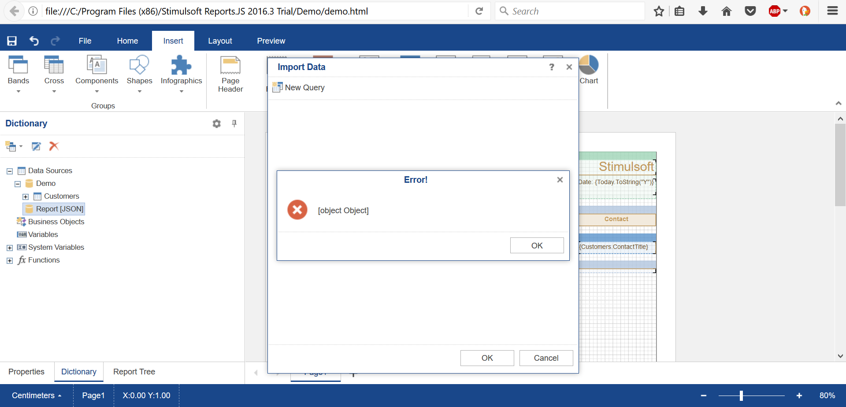Go to browser home page icon
The image size is (846, 407).
tap(727, 11)
